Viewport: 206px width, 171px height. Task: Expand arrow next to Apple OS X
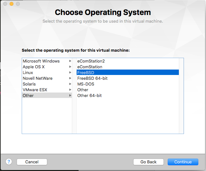(70, 67)
